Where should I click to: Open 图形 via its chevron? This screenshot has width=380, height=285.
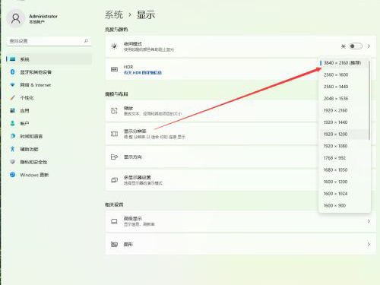tap(369, 245)
